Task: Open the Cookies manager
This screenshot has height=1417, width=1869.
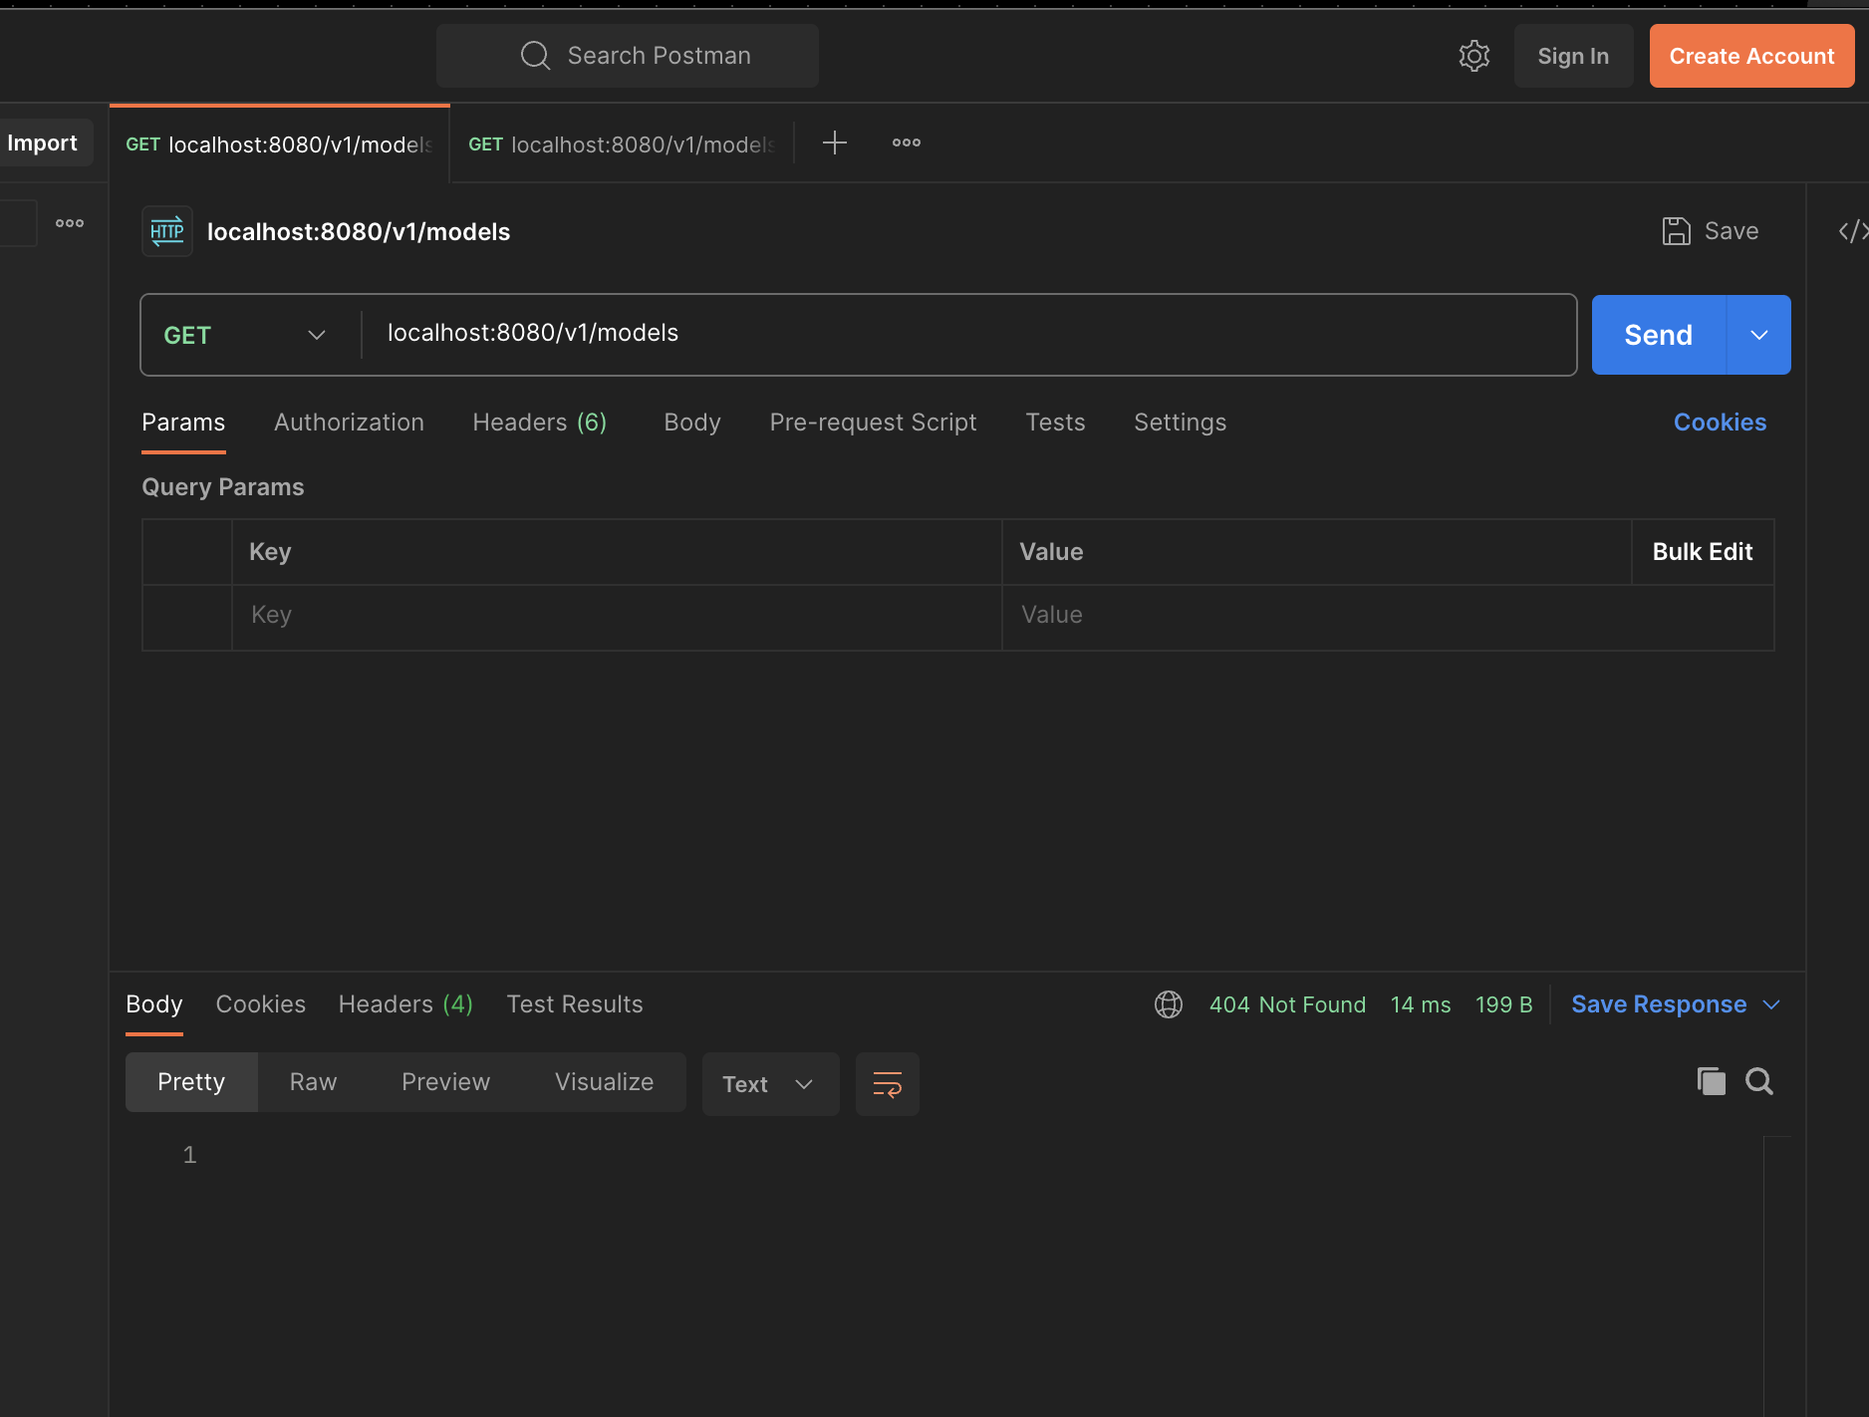Action: (x=1720, y=423)
